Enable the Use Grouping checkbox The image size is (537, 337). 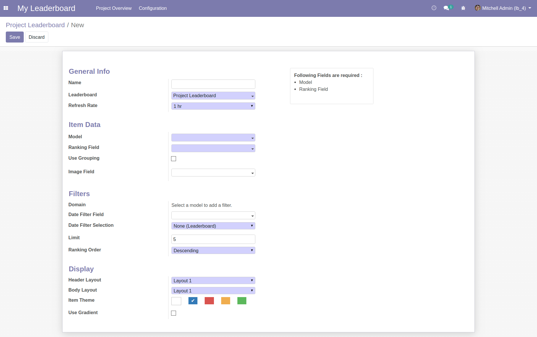pos(173,159)
